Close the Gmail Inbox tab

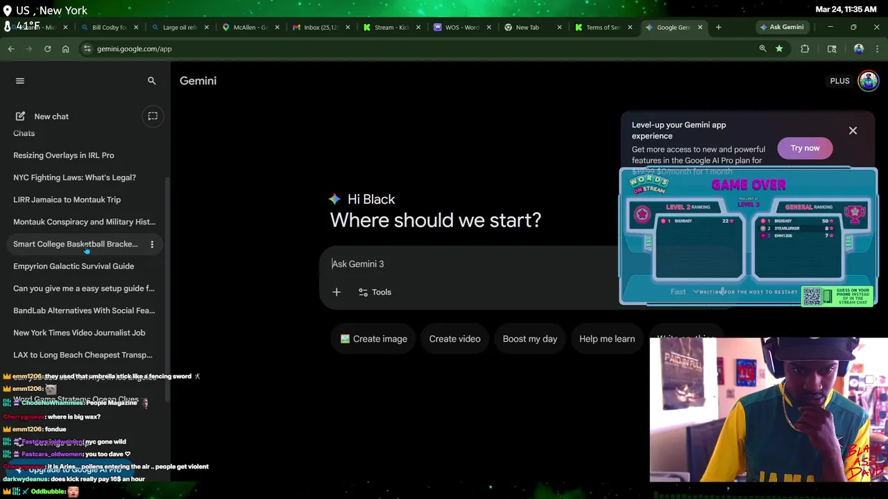348,28
